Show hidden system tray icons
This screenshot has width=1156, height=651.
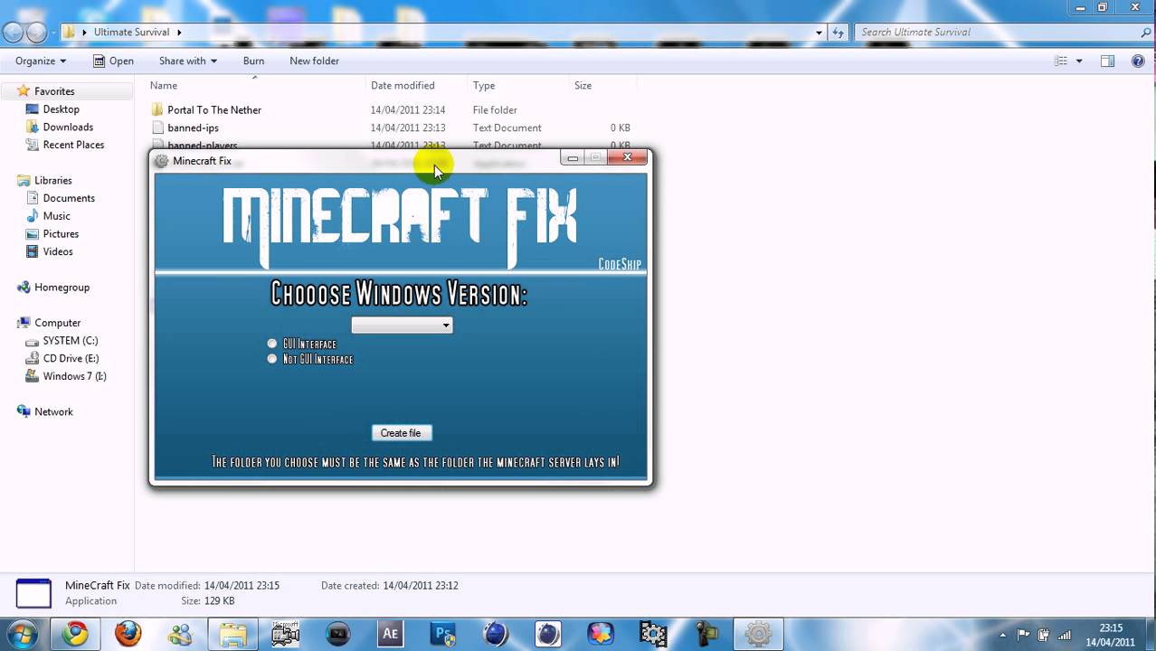[1002, 635]
